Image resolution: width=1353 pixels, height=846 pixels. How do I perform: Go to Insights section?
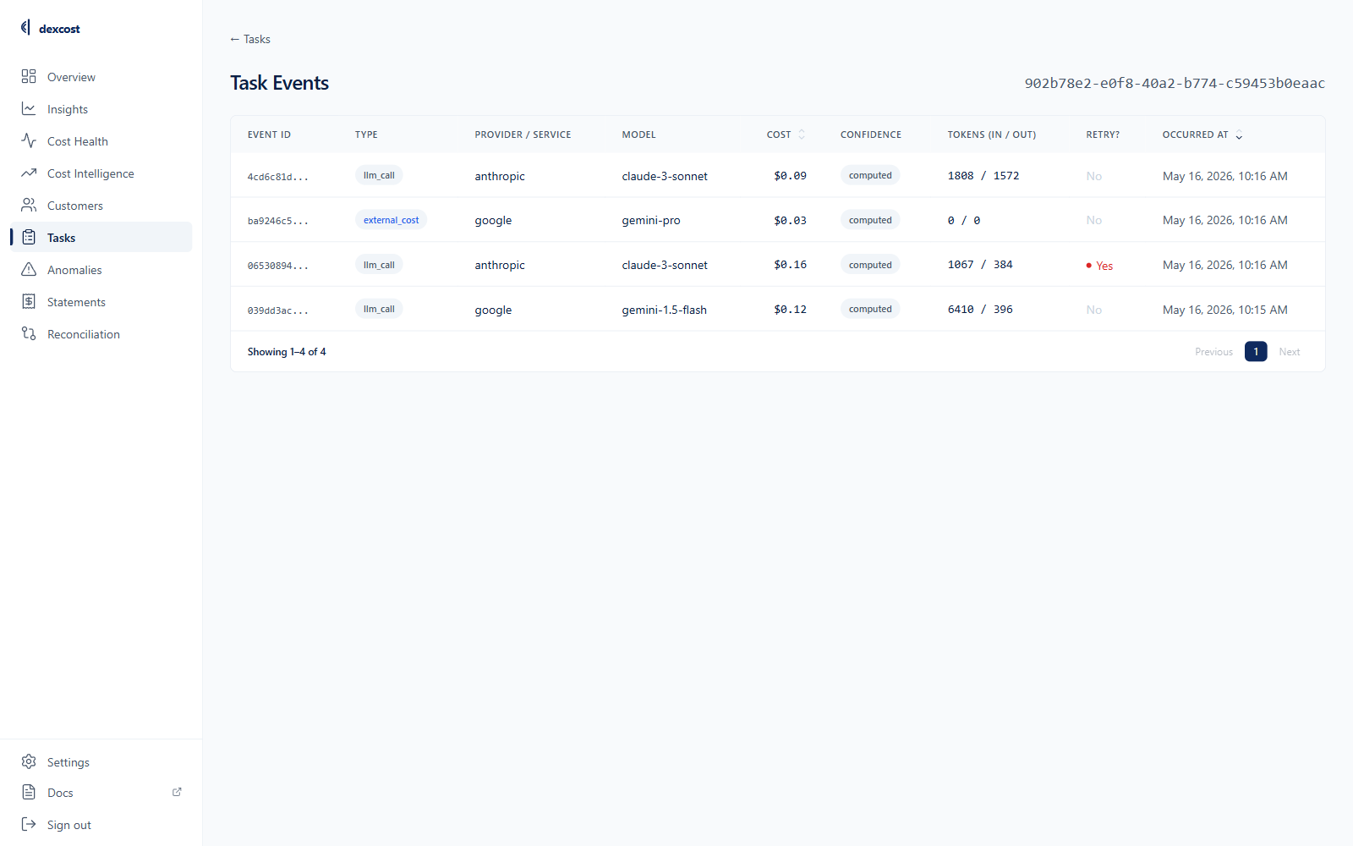pyautogui.click(x=101, y=109)
